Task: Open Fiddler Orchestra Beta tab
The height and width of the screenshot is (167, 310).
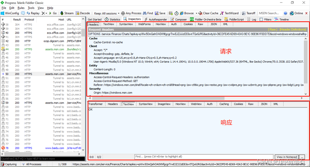Action: coord(206,19)
